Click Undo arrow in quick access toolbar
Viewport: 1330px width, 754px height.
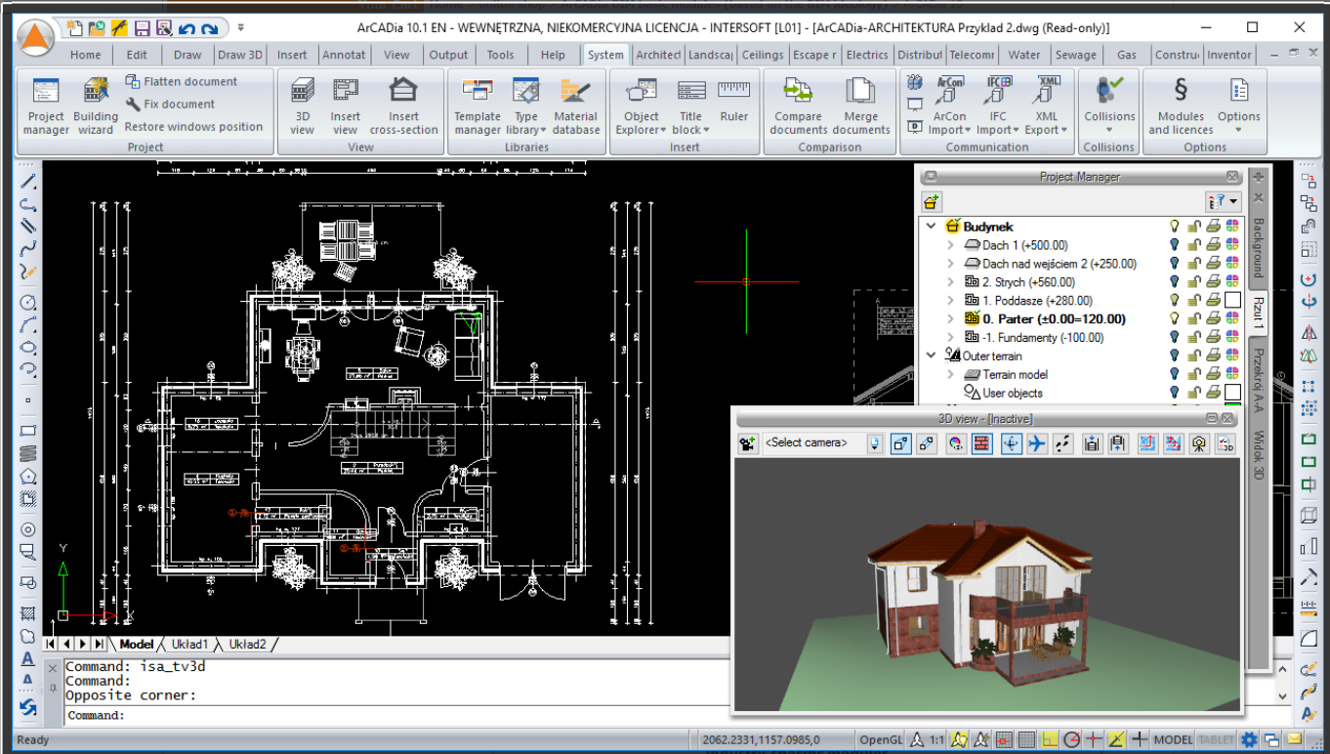pos(187,28)
